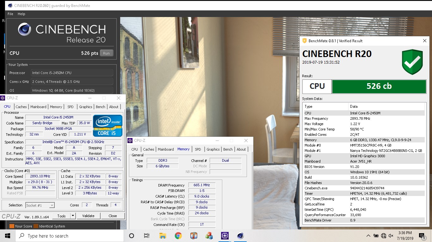Select the Mainboard row Acer JV51_HR
This screenshot has height=242, width=432.
(x=364, y=161)
